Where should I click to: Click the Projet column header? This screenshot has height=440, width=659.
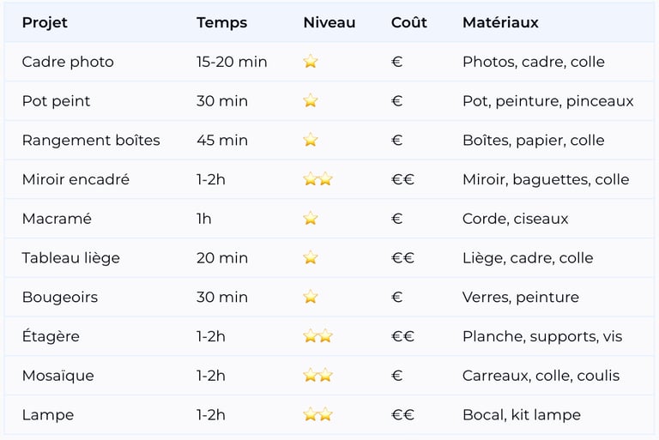pos(45,22)
